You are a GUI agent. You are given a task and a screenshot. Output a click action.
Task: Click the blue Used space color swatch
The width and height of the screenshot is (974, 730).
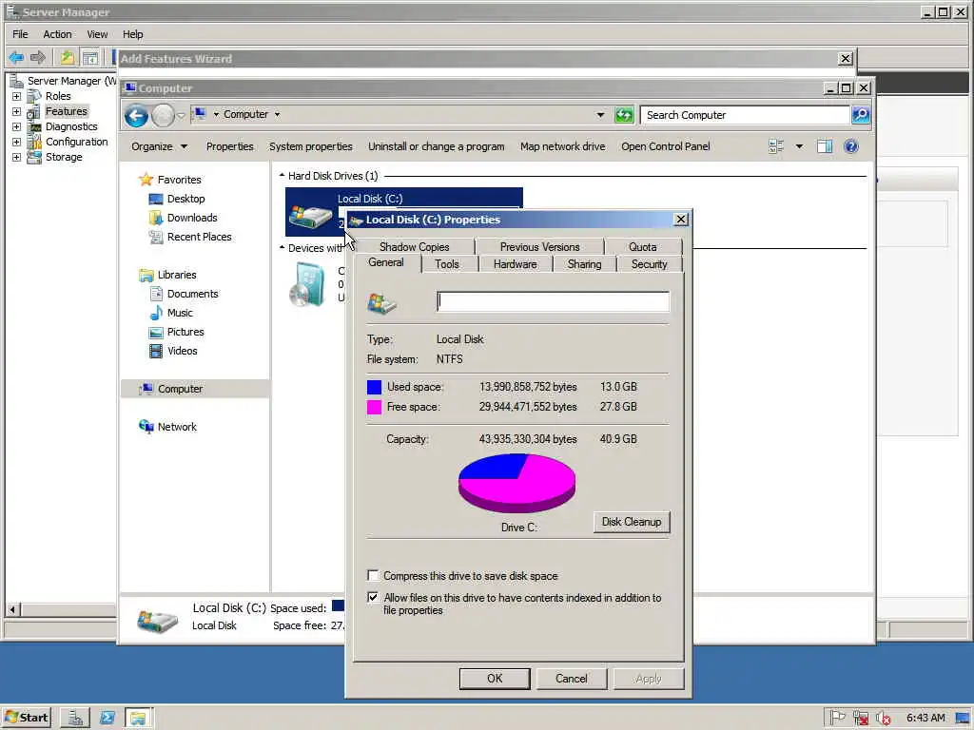tap(374, 388)
